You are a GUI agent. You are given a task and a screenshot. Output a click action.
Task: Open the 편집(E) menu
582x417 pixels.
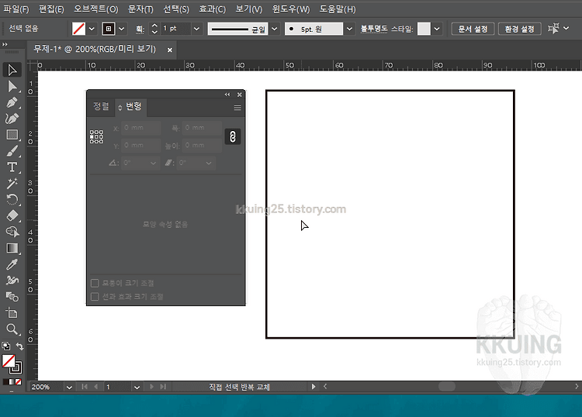coord(51,9)
